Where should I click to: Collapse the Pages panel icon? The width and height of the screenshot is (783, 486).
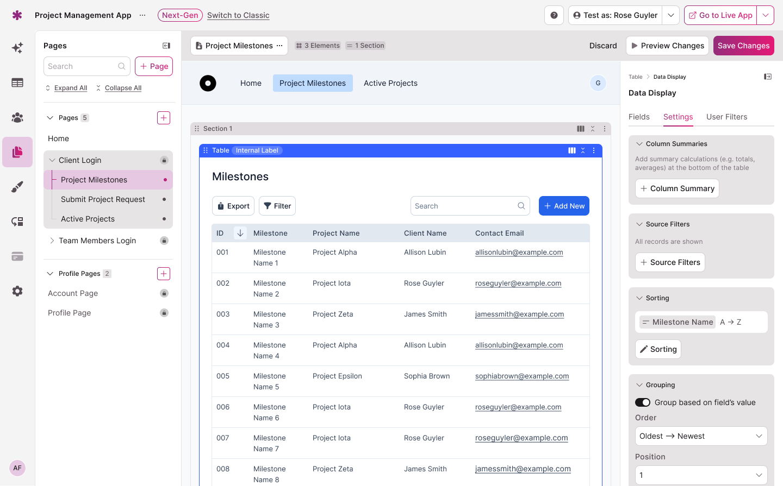point(166,46)
